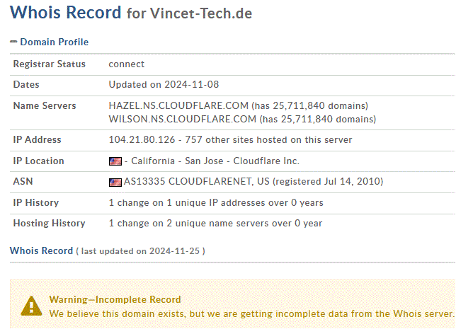Click the yellow warning triangle icon
This screenshot has height=329, width=456.
(31, 306)
